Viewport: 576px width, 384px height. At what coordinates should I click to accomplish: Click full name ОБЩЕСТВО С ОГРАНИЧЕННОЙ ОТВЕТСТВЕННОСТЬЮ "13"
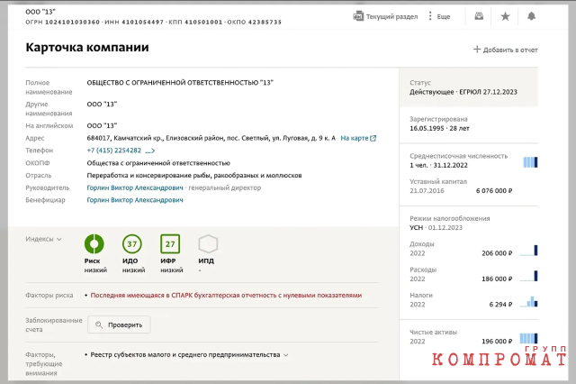point(180,83)
